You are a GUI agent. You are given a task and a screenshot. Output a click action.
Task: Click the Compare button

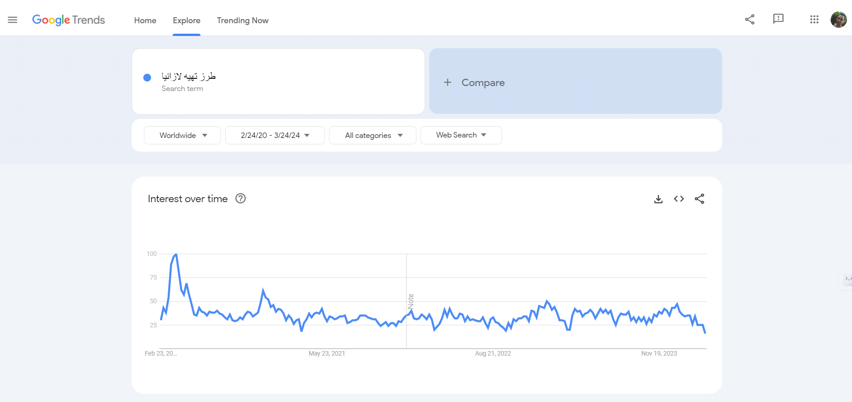click(575, 81)
